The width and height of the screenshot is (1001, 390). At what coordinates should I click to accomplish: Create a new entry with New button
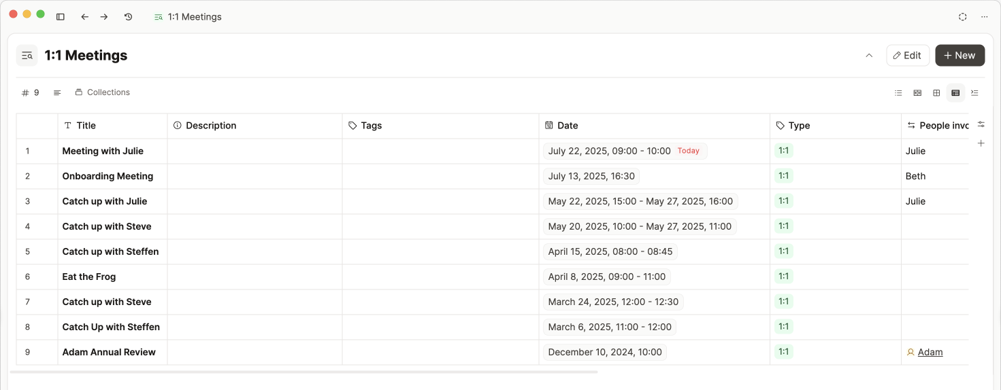[959, 56]
